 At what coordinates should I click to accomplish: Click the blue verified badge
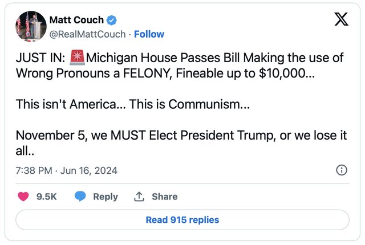click(112, 20)
